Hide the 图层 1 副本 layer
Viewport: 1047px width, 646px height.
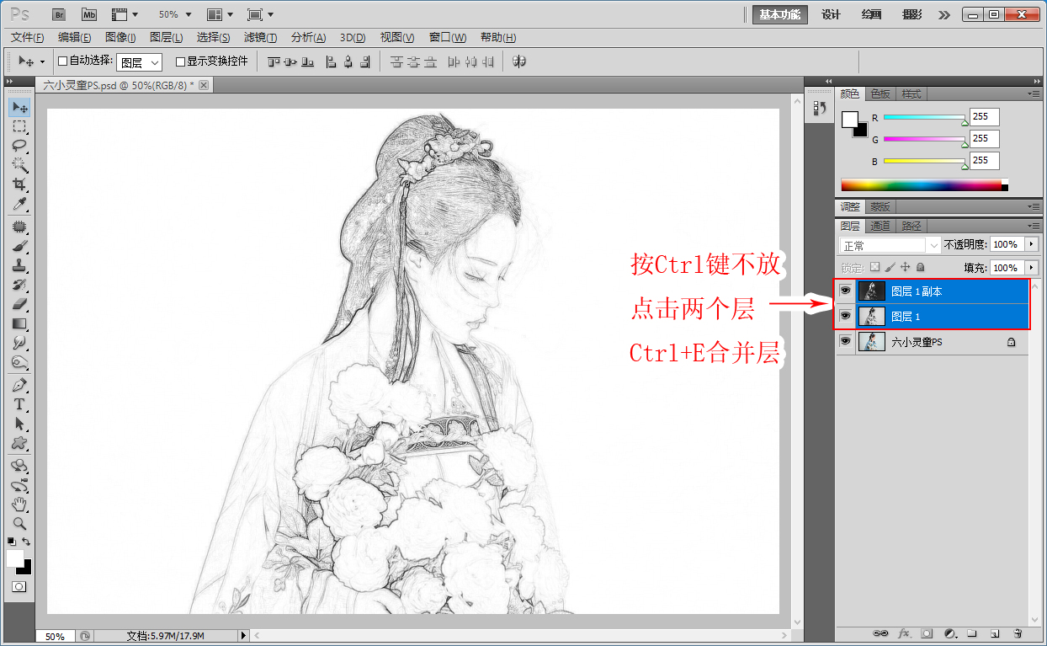pyautogui.click(x=846, y=291)
